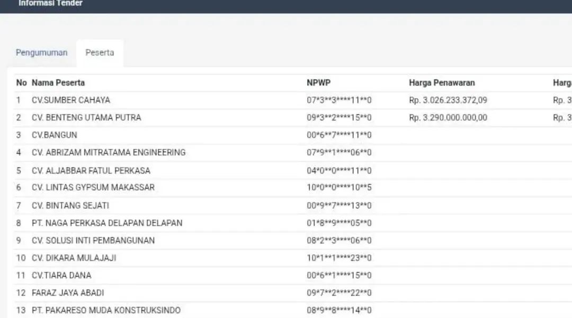Click NPWP value 00*9**7****13**0

point(339,205)
